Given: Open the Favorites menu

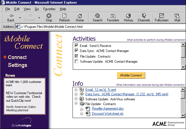Looking at the screenshot, I should click(x=49, y=9).
